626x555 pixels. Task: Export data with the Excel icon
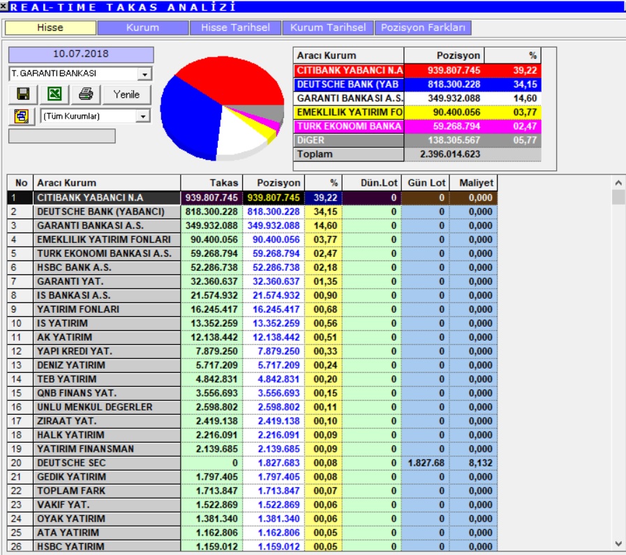tap(54, 94)
